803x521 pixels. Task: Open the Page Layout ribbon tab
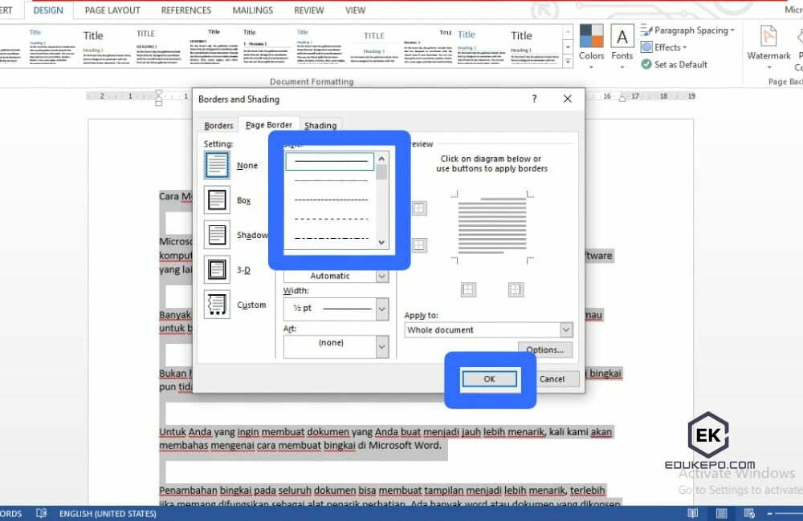click(112, 10)
